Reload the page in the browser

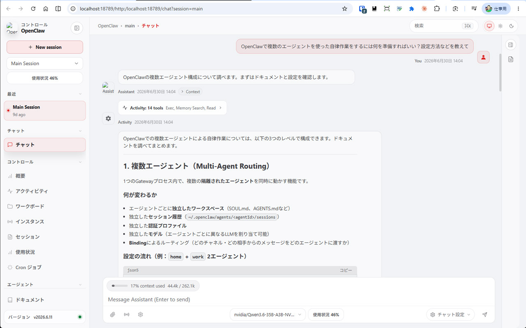point(33,9)
